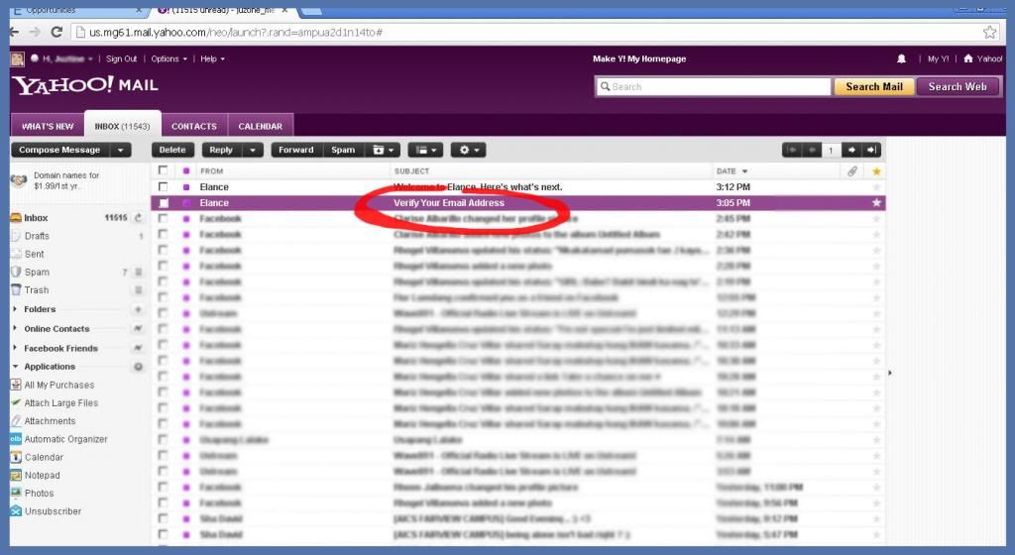Image resolution: width=1015 pixels, height=555 pixels.
Task: Open Sent folder in sidebar
Action: 35,255
